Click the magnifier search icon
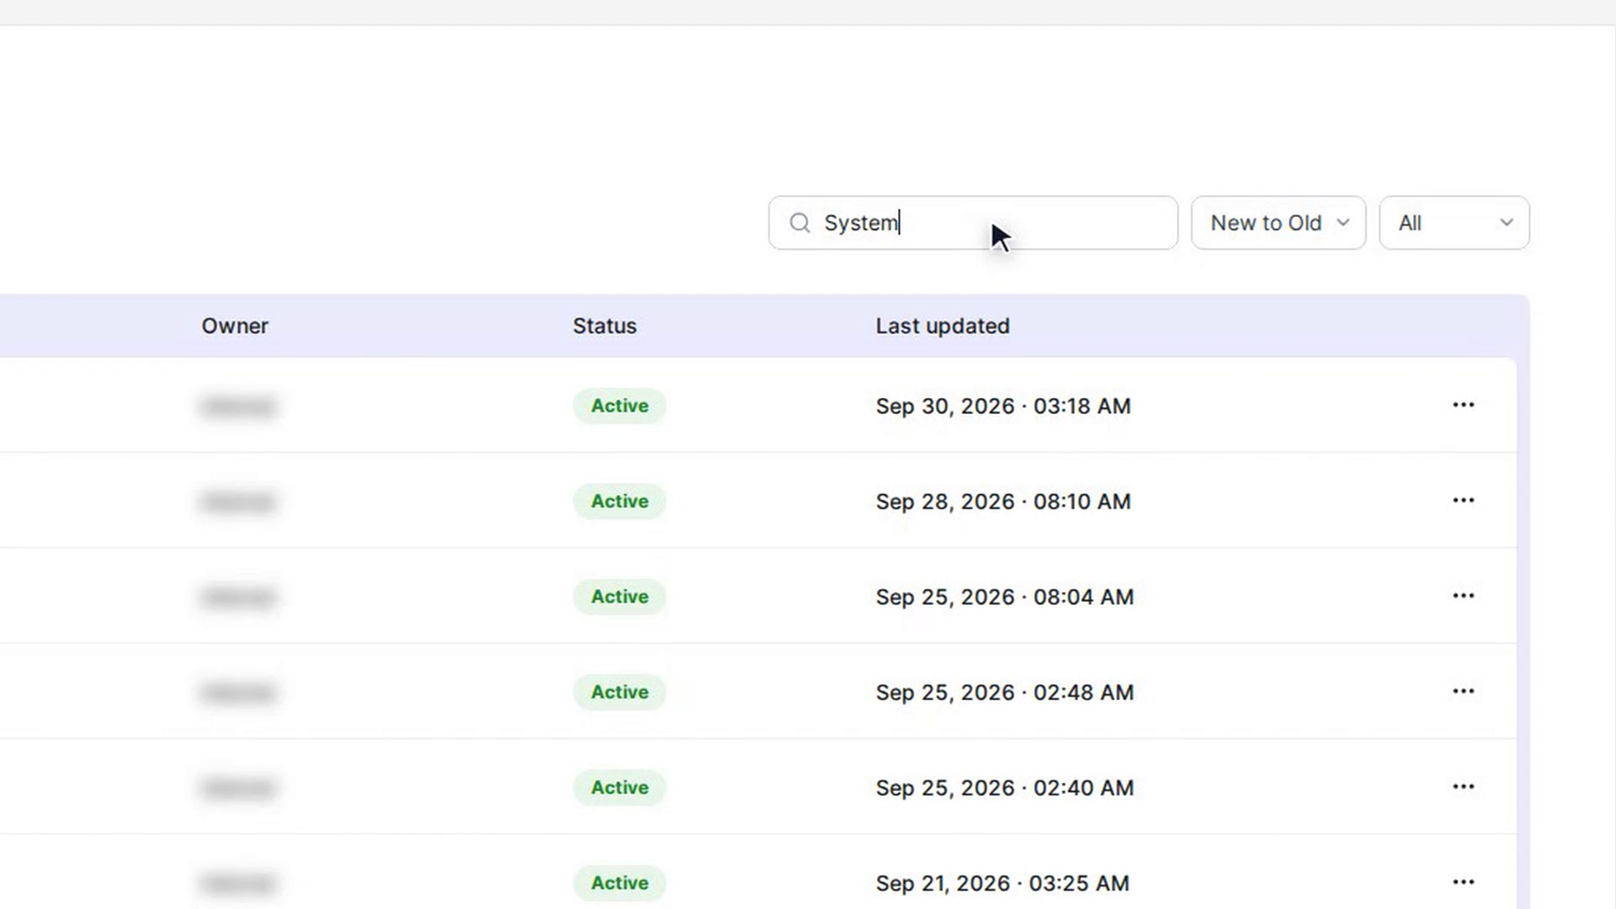This screenshot has width=1616, height=909. click(800, 223)
